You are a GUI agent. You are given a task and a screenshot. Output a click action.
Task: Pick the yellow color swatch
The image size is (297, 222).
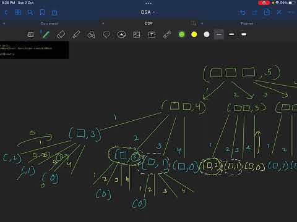pos(194,35)
